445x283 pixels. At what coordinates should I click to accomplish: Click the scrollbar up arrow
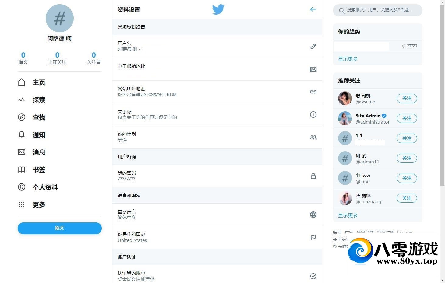tap(442, 2)
